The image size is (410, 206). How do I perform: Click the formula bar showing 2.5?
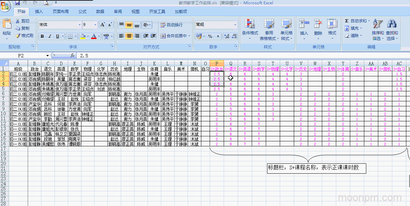(244, 56)
